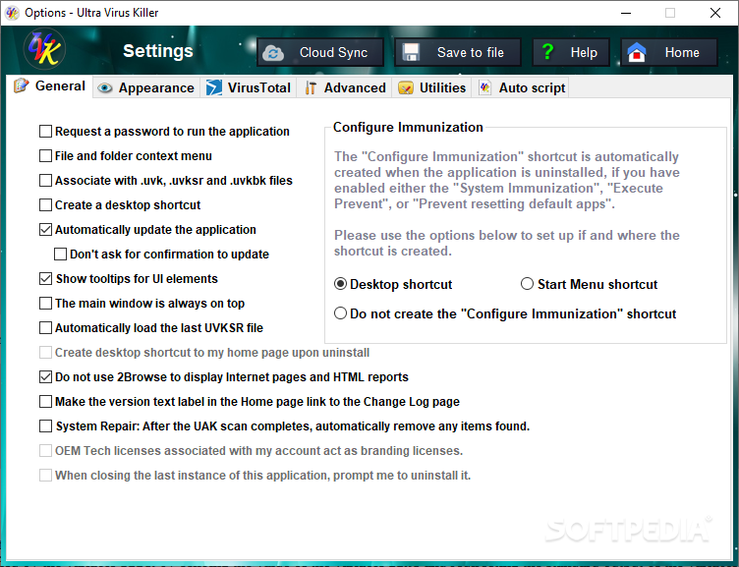The height and width of the screenshot is (567, 739).
Task: Open the Auto script tab
Action: click(x=521, y=88)
